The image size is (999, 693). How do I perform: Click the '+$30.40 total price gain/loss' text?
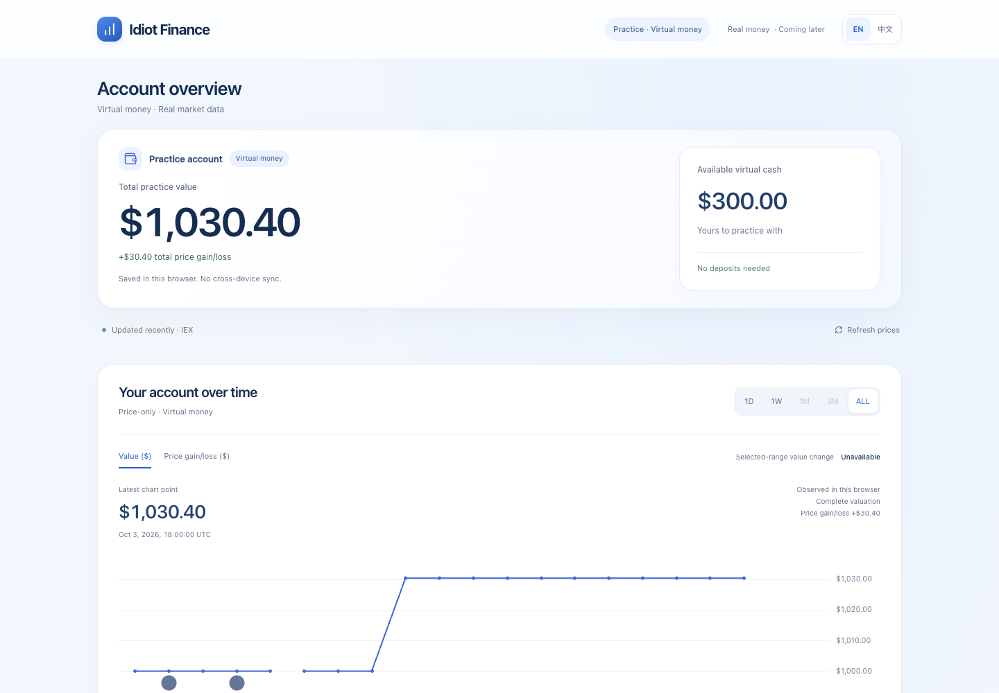point(175,257)
